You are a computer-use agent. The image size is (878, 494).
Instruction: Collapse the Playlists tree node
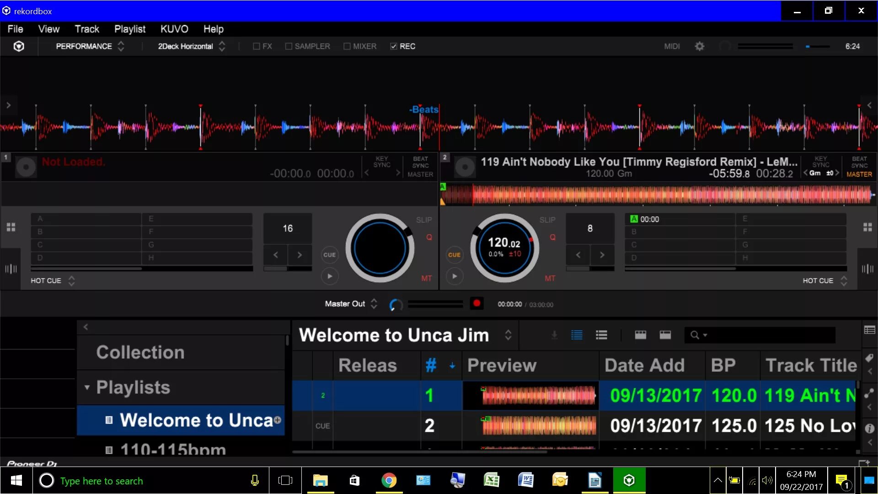87,387
